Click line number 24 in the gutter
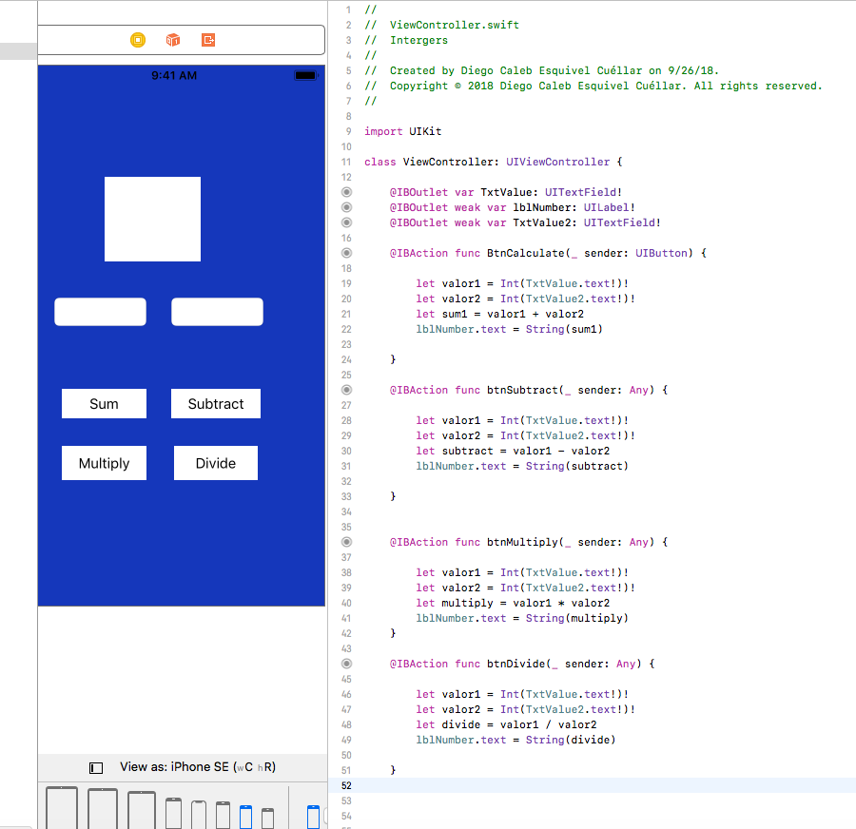This screenshot has width=856, height=829. click(346, 359)
